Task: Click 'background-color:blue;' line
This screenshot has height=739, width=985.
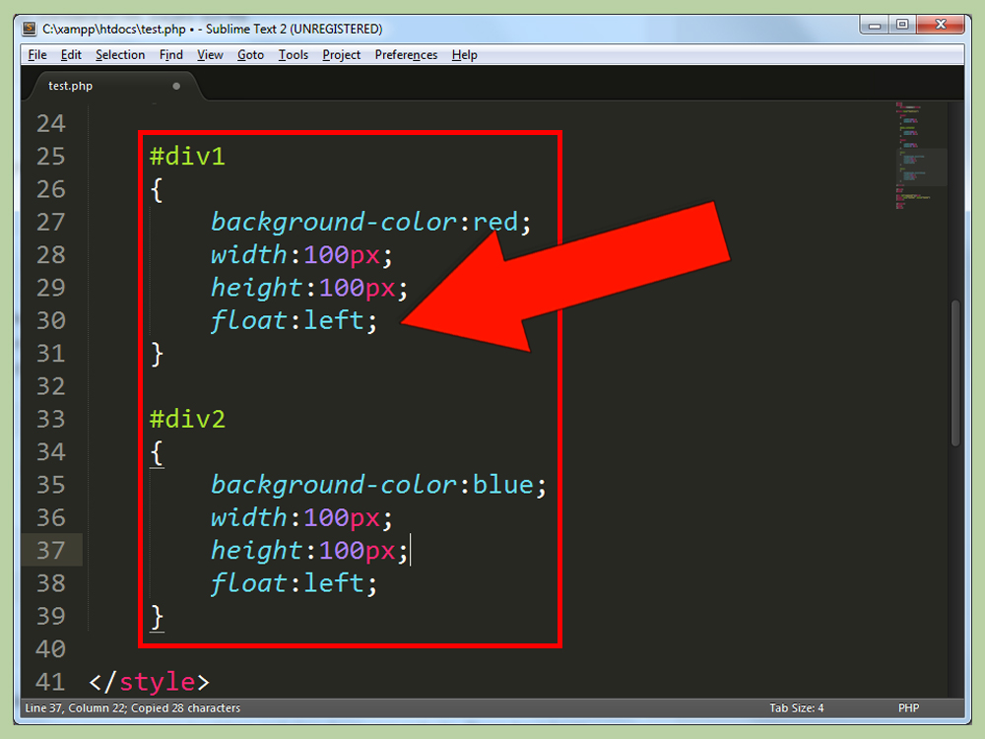Action: 378,485
